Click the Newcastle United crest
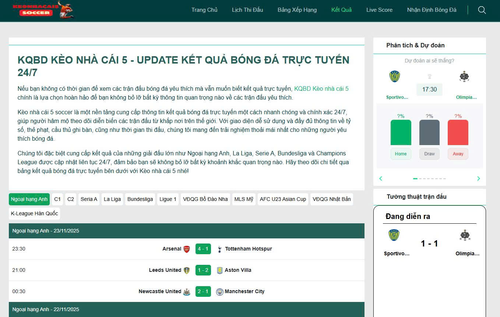This screenshot has height=317, width=500. point(187,292)
